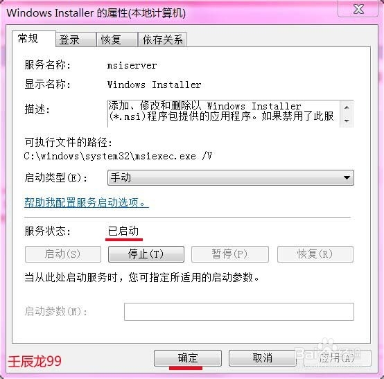The width and height of the screenshot is (384, 379).
Task: Click the 恢复(R) service button
Action: pos(315,254)
